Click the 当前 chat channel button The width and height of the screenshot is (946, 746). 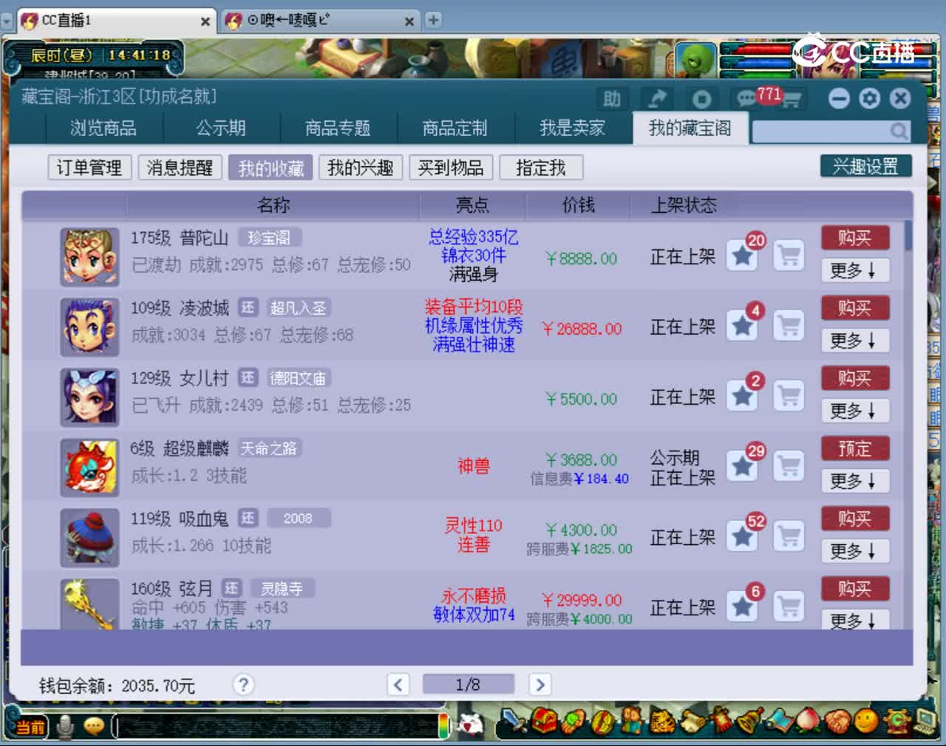tap(30, 727)
